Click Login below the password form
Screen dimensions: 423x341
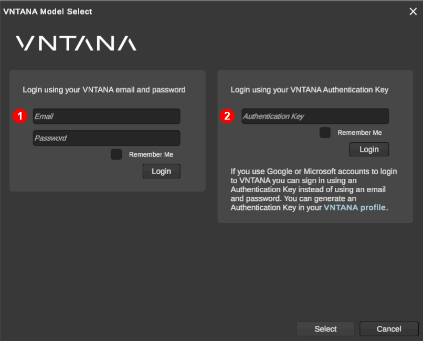(161, 170)
